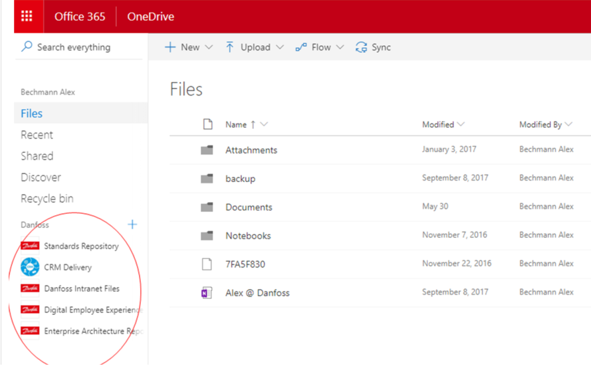The image size is (591, 368).
Task: Open the Enterprise Architecture Repository site
Action: (94, 331)
